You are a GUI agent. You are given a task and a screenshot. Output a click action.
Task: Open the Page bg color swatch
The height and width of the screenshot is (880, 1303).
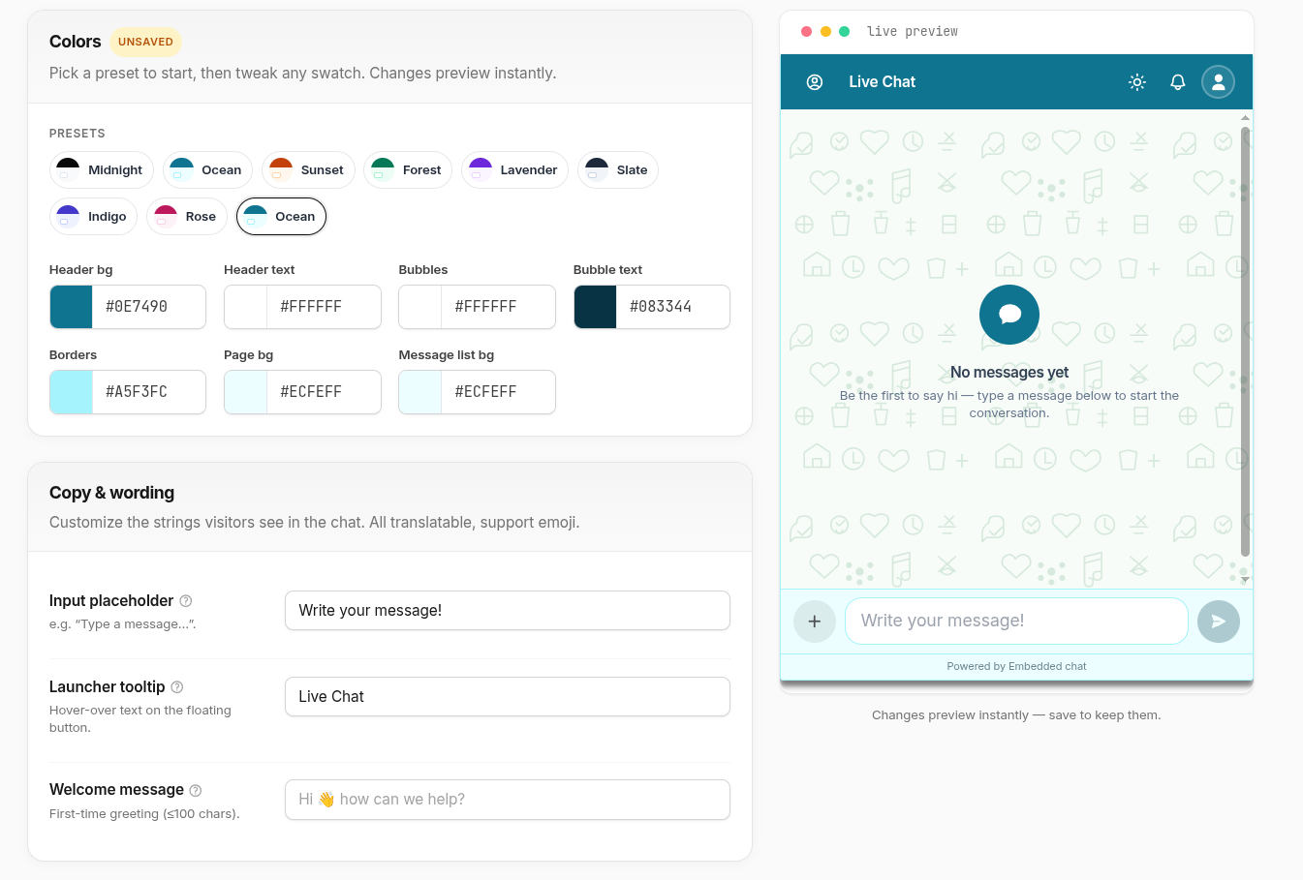click(246, 392)
